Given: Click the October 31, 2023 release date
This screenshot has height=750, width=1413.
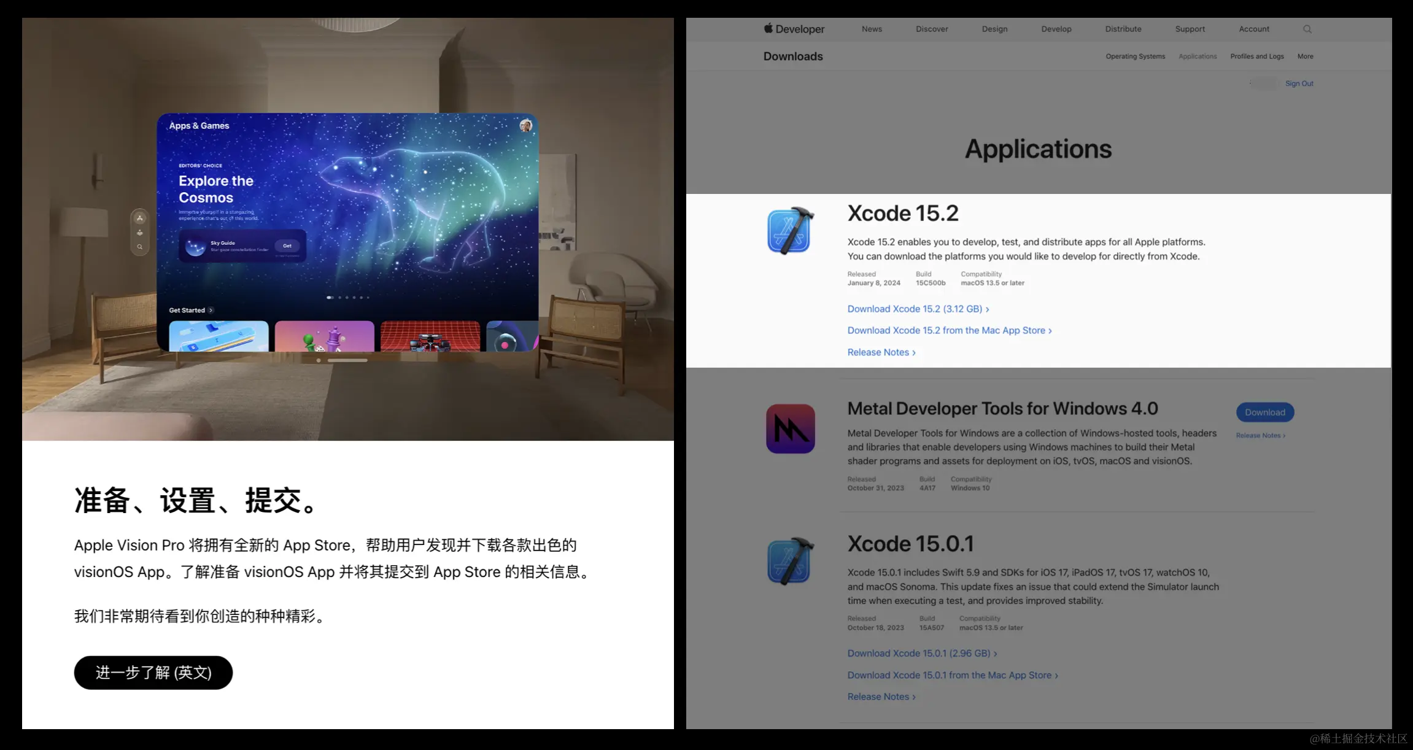Looking at the screenshot, I should (x=875, y=488).
